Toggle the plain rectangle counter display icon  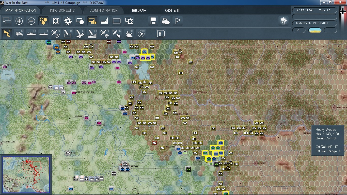[x=117, y=21]
